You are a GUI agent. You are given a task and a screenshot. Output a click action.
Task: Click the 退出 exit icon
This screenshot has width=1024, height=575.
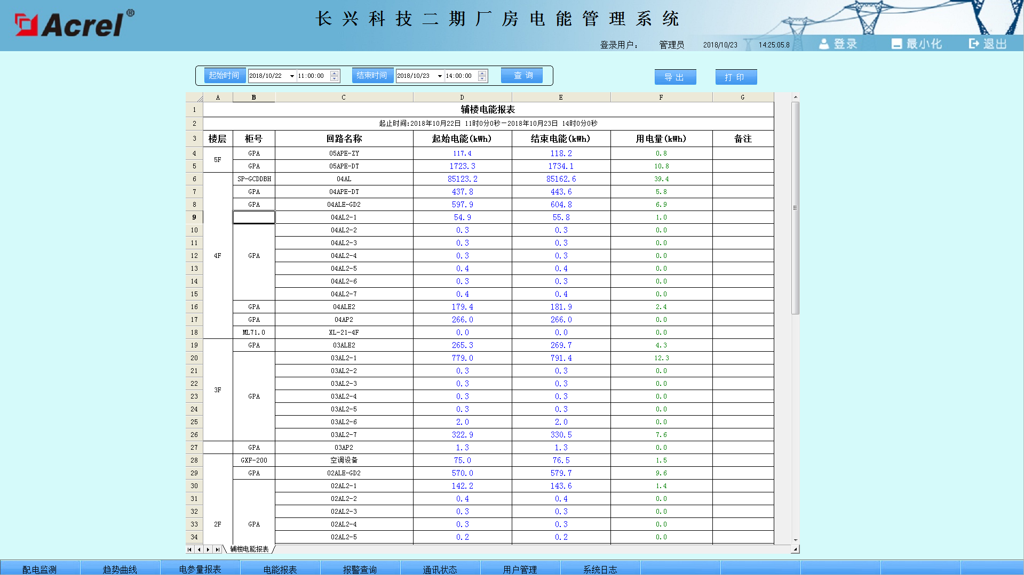[974, 44]
